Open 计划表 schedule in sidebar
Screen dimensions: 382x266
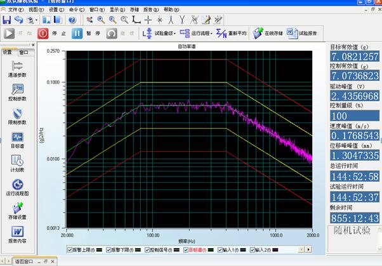pyautogui.click(x=17, y=164)
